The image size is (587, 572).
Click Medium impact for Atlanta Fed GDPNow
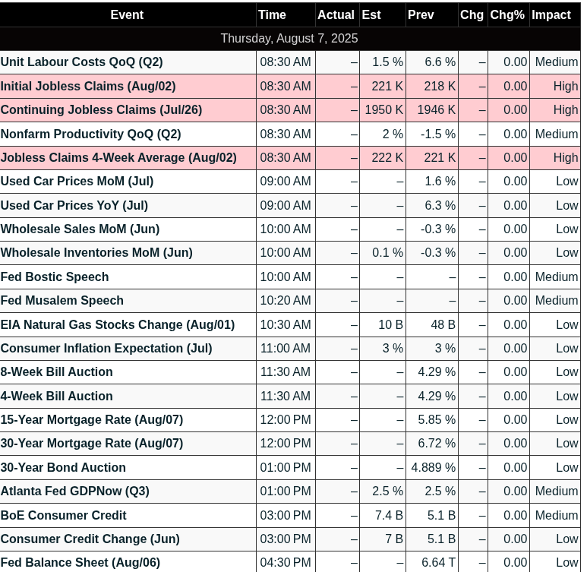(557, 491)
